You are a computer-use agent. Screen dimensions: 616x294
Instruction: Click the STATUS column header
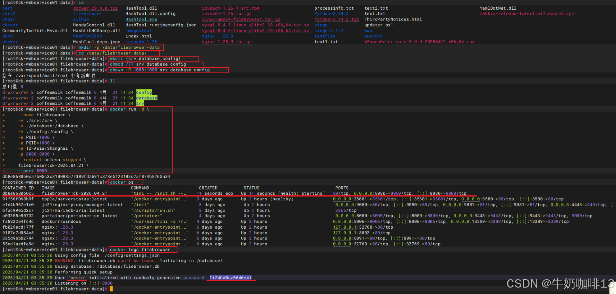pyautogui.click(x=252, y=188)
